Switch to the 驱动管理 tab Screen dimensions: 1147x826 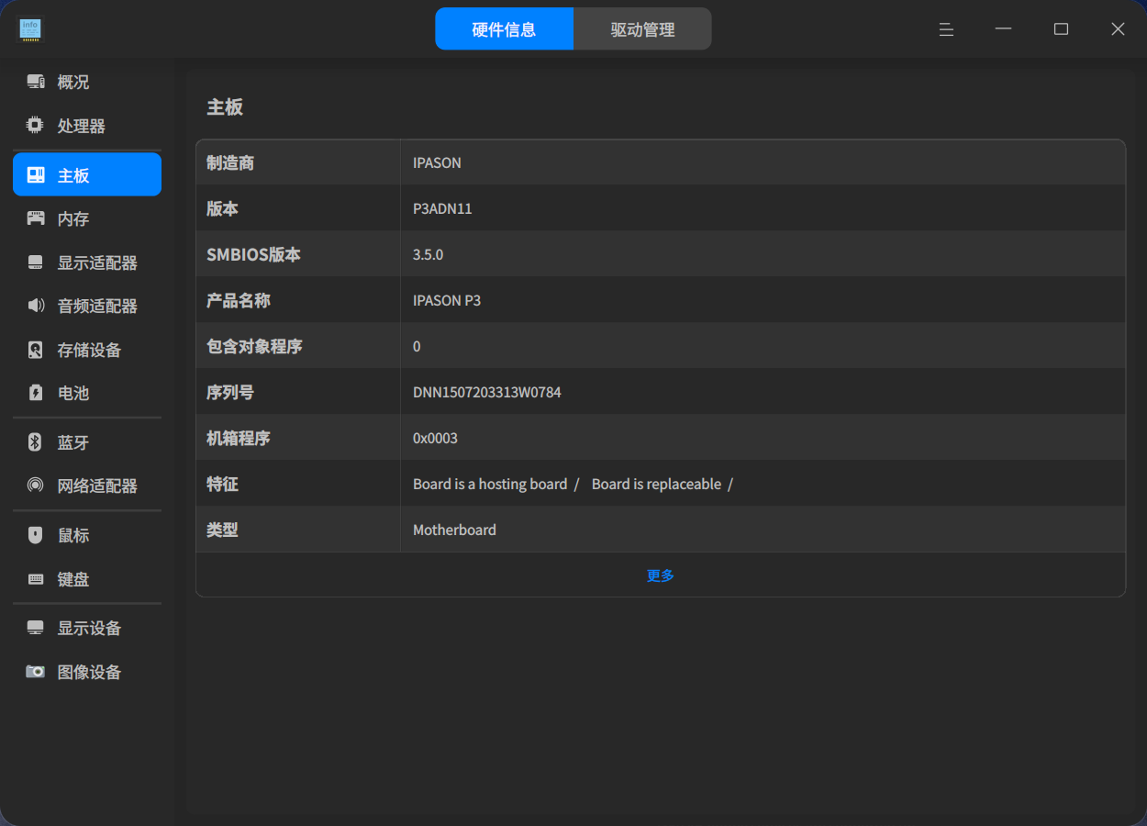pos(642,29)
